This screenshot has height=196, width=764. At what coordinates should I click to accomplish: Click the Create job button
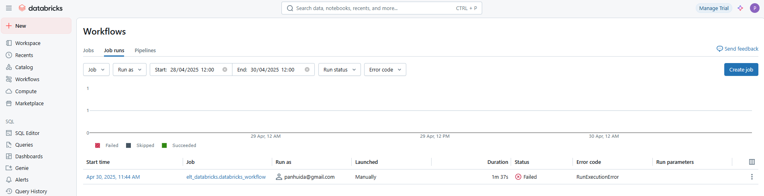click(741, 69)
